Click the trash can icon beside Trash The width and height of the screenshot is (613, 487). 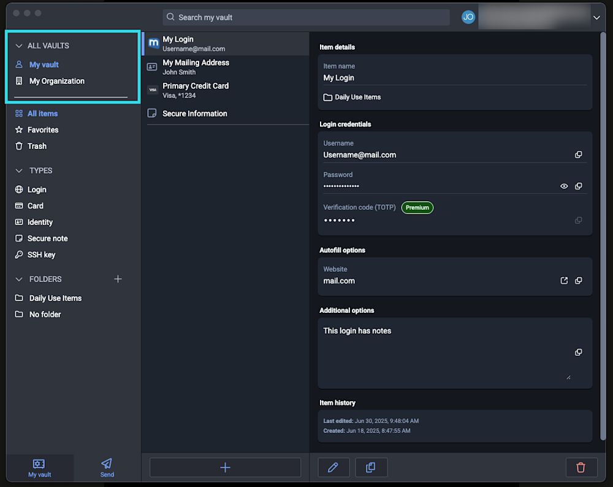(x=19, y=146)
